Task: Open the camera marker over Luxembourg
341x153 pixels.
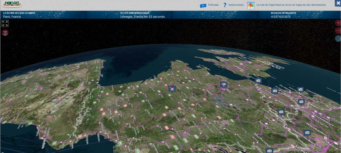Action: tap(281, 112)
